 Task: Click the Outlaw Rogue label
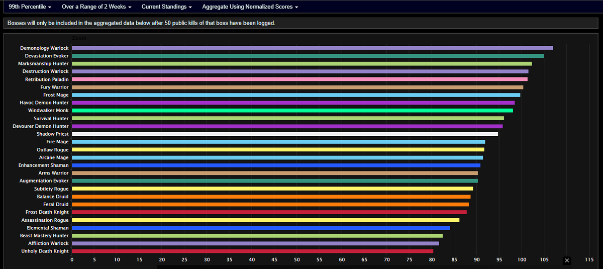pos(52,149)
